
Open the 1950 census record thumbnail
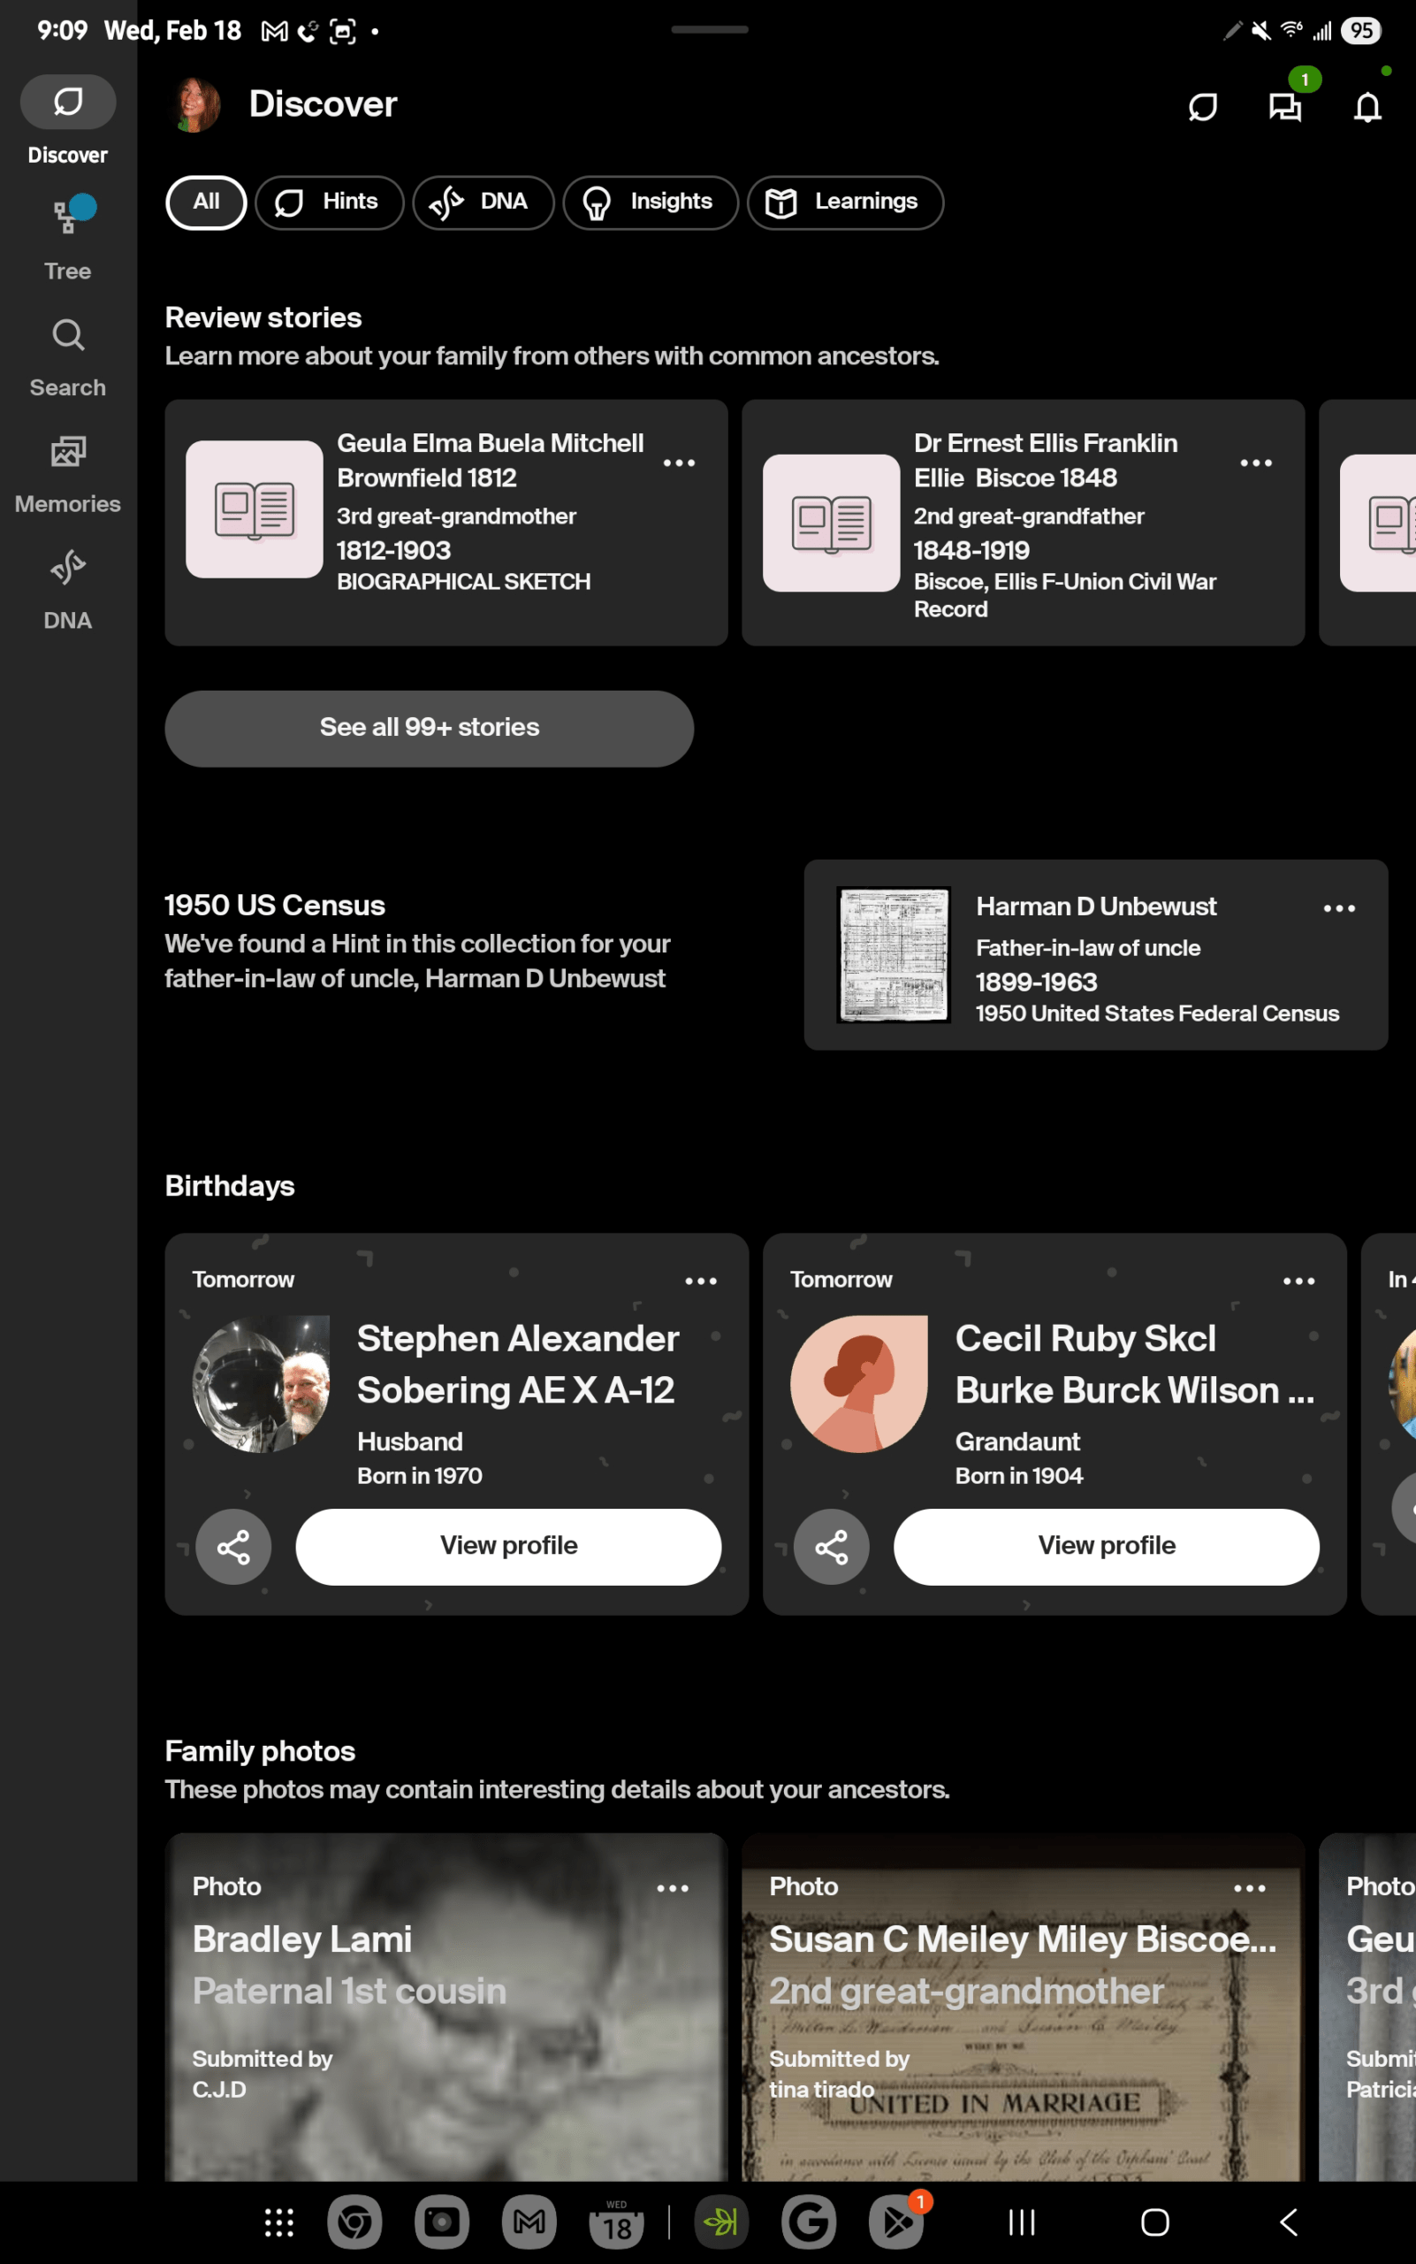[894, 955]
